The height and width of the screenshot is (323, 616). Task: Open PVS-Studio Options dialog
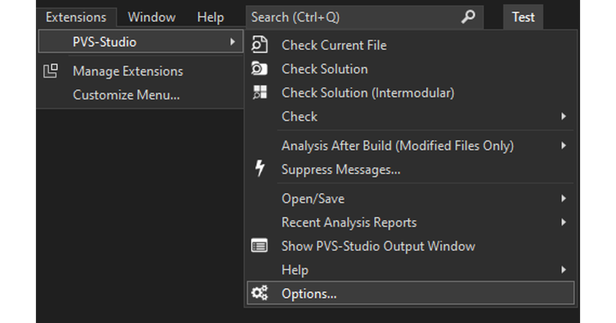click(310, 293)
